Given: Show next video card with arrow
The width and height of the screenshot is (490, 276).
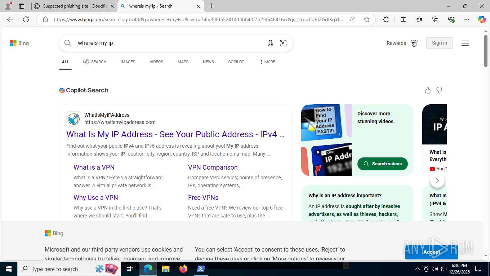Looking at the screenshot, I should pos(437,180).
